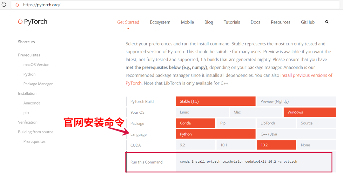This screenshot has height=182, width=343.
Task: Open the Tutorials menu item
Action: [x=232, y=22]
